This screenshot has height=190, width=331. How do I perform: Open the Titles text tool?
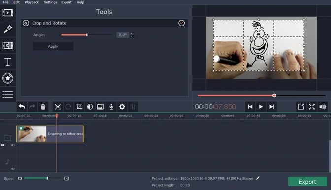point(8,62)
